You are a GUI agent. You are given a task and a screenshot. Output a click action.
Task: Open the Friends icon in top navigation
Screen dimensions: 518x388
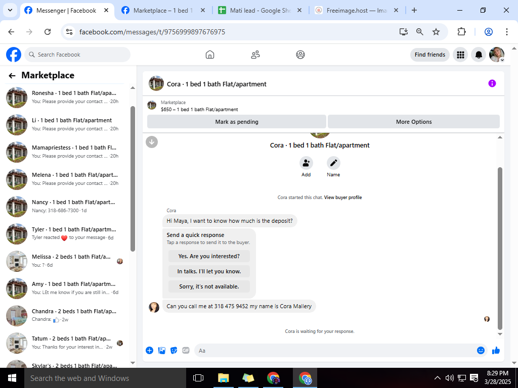(x=255, y=55)
